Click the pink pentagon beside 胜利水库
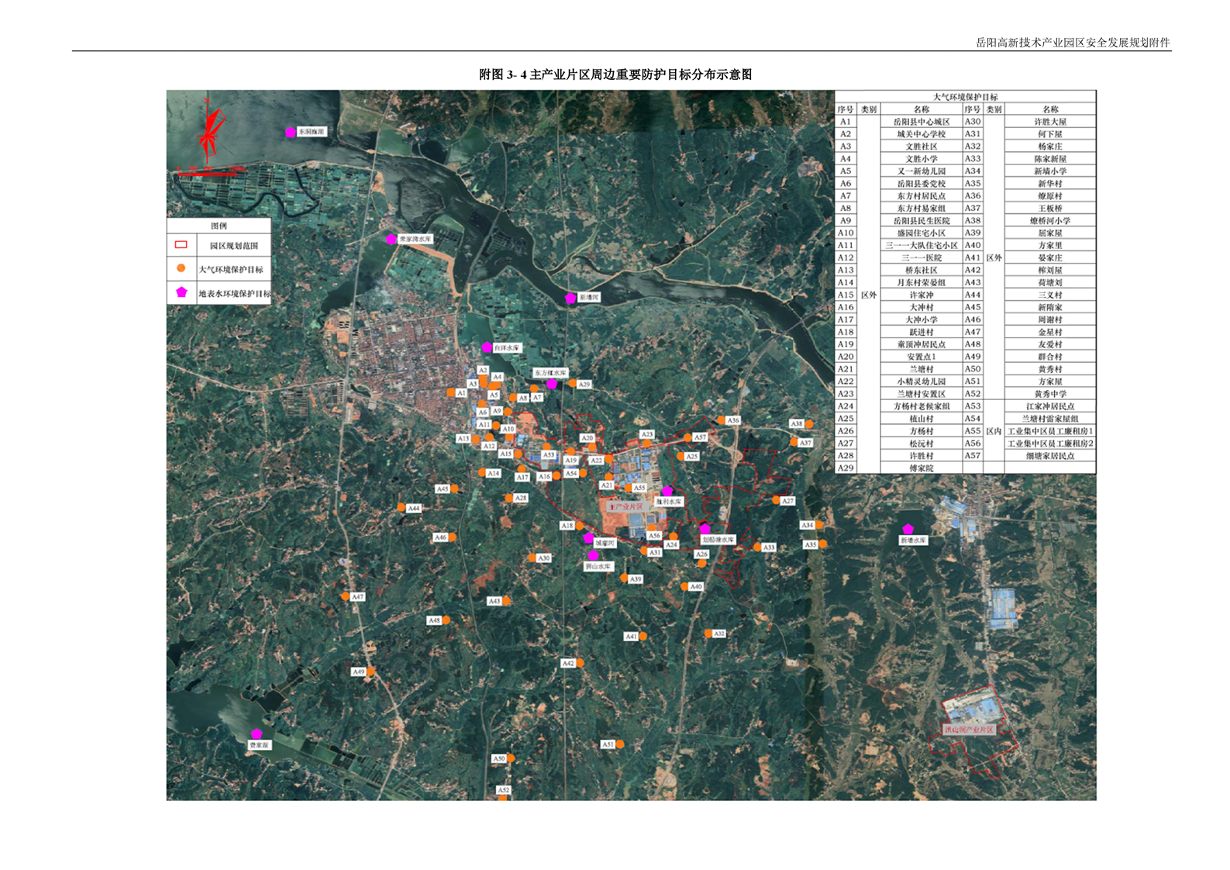Viewport: 1230px width, 870px height. point(667,492)
